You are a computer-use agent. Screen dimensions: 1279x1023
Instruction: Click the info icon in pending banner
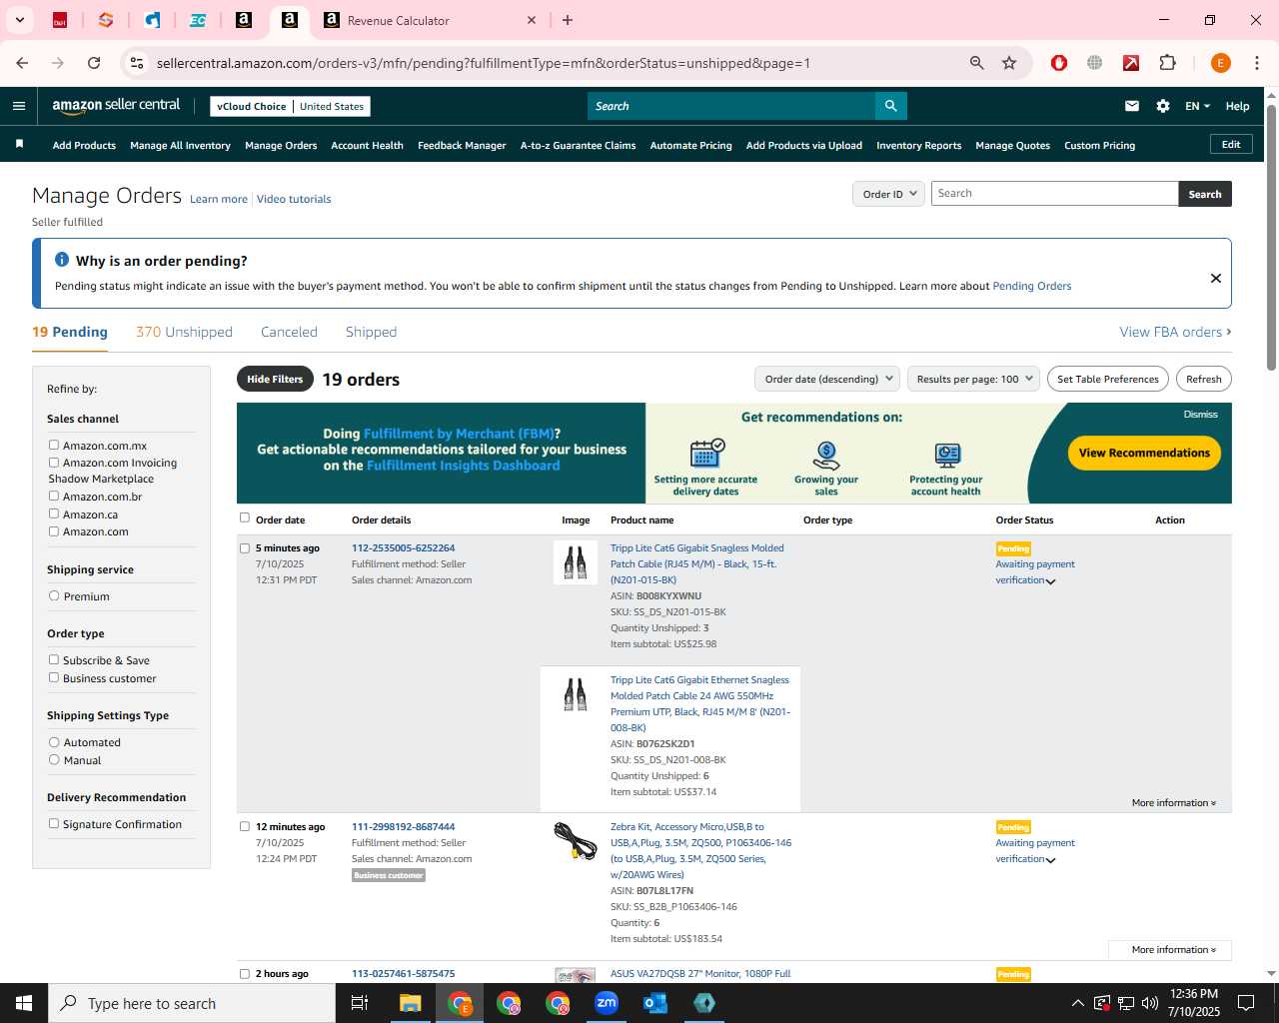[62, 260]
